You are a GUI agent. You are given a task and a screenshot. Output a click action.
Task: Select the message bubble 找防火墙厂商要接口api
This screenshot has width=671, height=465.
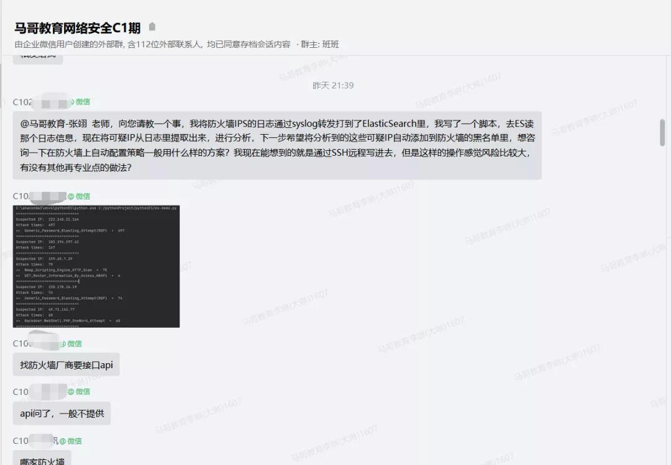(x=66, y=365)
